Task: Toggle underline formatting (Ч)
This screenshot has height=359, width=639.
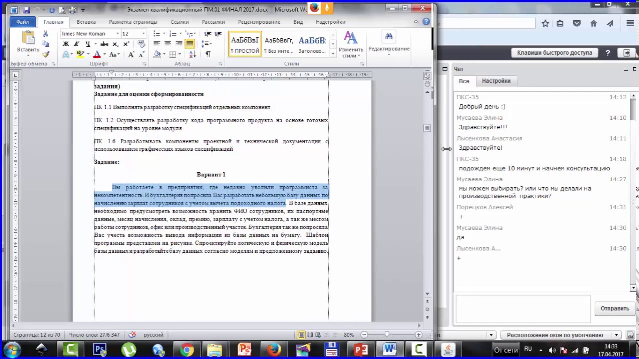Action: [x=88, y=44]
